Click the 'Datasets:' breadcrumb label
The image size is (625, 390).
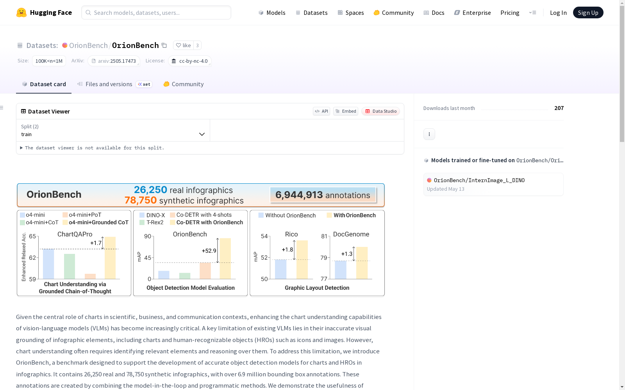[x=42, y=45]
